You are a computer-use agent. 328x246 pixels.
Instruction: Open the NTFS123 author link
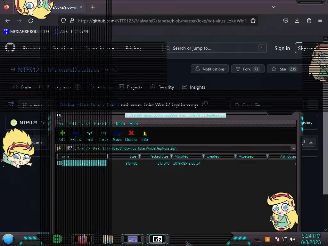[x=28, y=123]
